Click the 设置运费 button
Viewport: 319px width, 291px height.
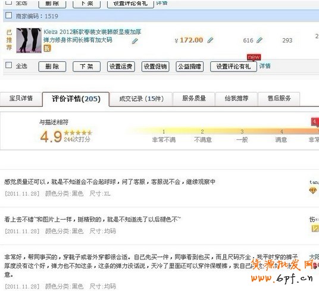[121, 67]
